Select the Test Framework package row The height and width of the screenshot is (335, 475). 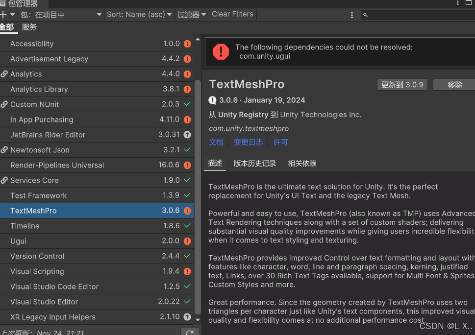coord(97,195)
